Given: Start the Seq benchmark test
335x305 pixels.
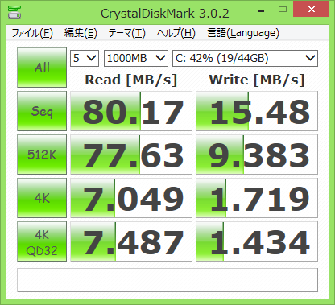Looking at the screenshot, I should [x=42, y=111].
